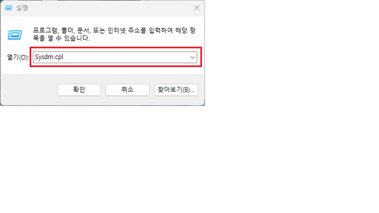Close the 실행 dialog with the X

[x=196, y=8]
